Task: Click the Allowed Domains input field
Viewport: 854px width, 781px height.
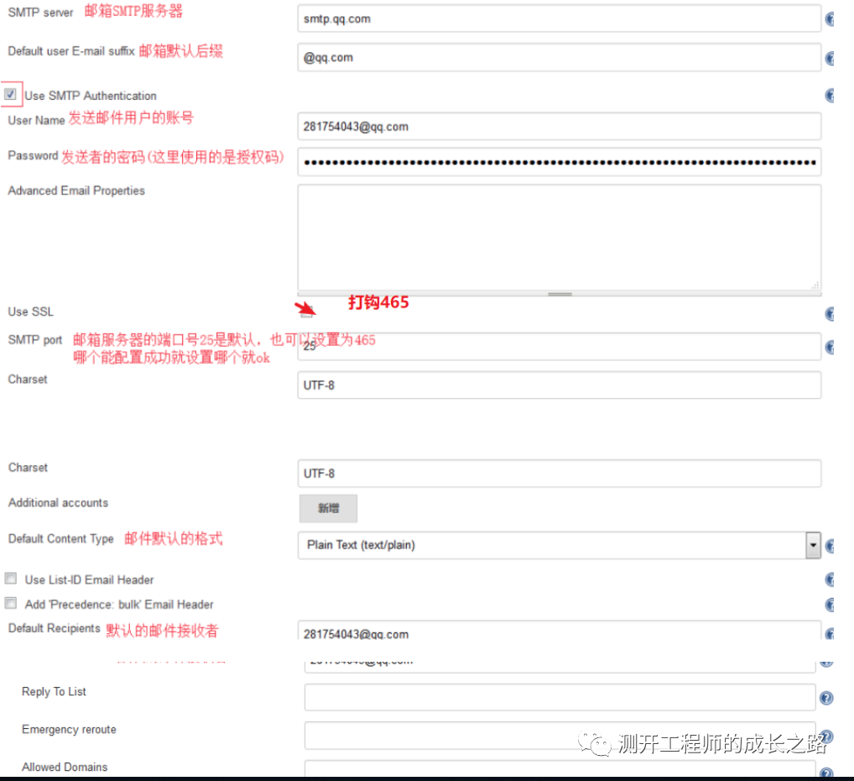Action: [560, 768]
